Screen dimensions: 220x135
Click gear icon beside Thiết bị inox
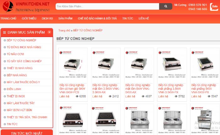click(5, 96)
